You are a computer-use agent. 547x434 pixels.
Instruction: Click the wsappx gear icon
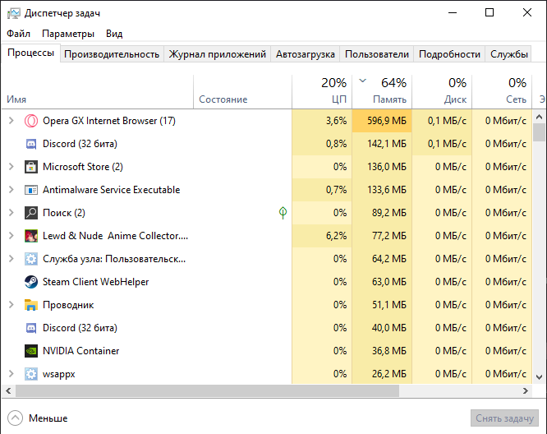[31, 374]
